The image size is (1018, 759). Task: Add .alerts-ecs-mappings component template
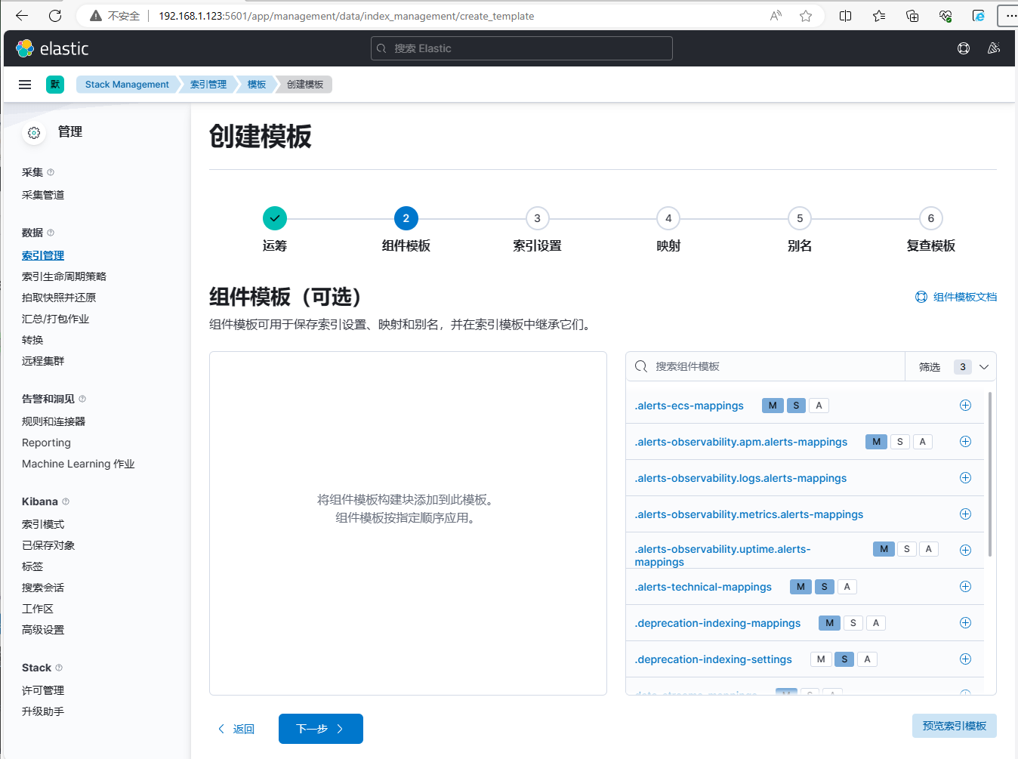tap(964, 406)
